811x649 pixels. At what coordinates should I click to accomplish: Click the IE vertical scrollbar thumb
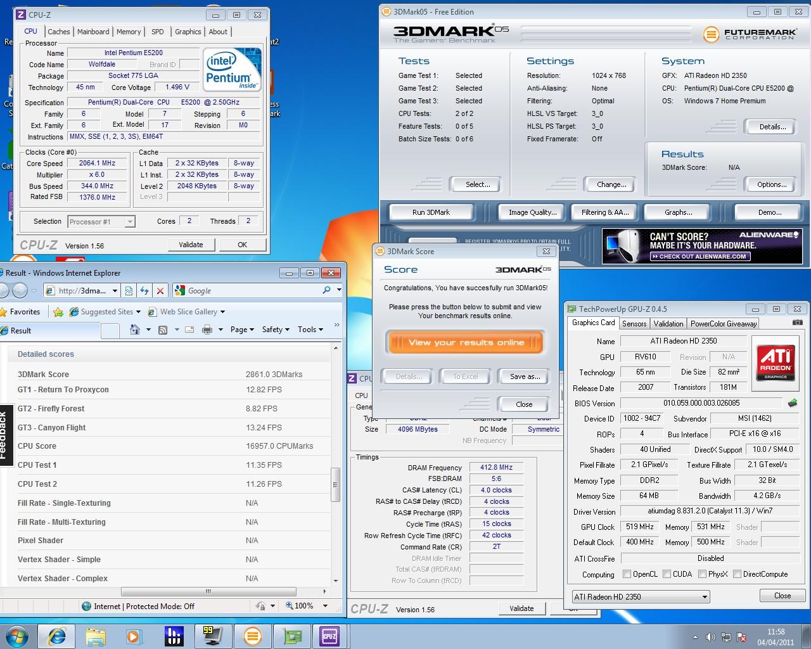click(x=336, y=485)
